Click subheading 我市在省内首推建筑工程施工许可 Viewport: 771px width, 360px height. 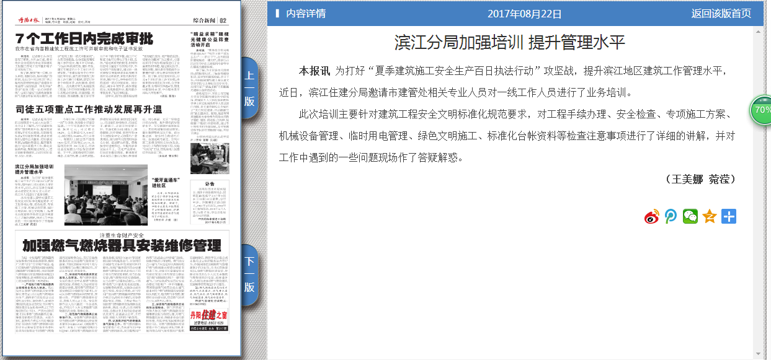(x=79, y=49)
